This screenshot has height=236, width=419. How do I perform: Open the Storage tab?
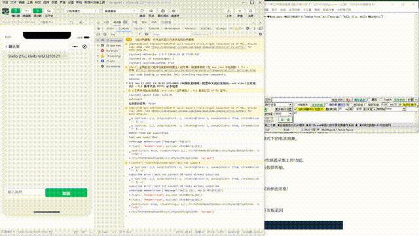pos(221,28)
